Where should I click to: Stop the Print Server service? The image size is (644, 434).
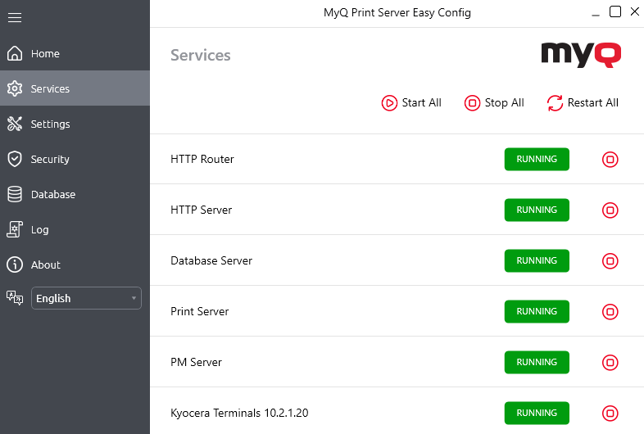pyautogui.click(x=610, y=312)
